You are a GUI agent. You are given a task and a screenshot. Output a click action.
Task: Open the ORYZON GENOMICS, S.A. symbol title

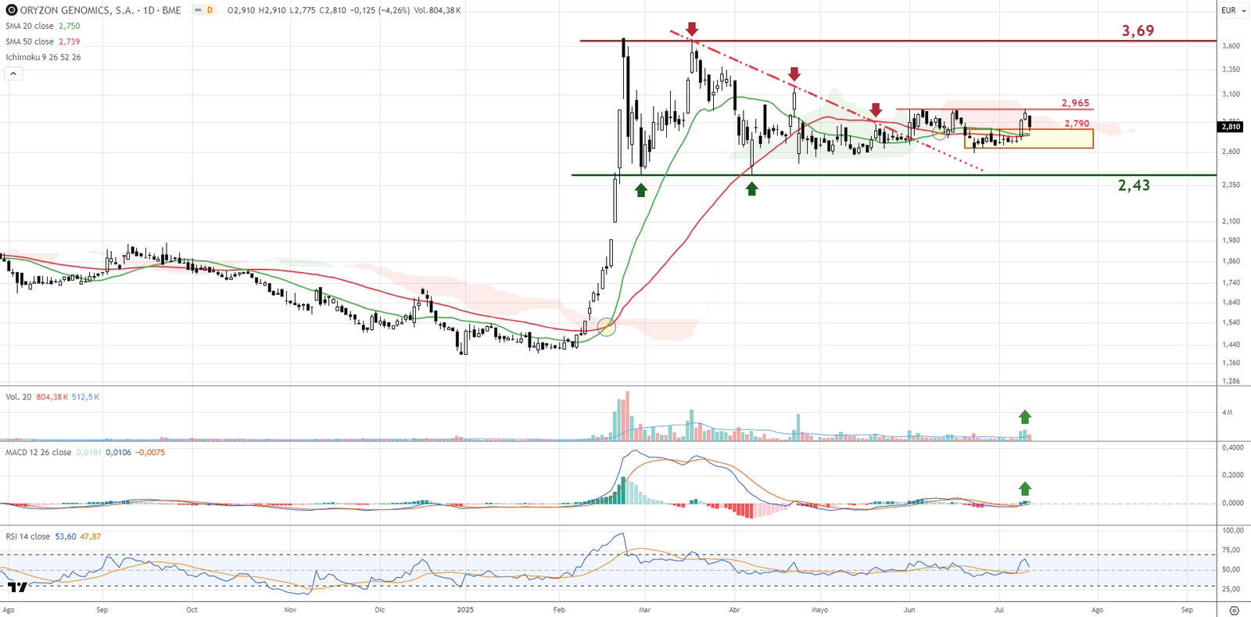click(x=101, y=10)
